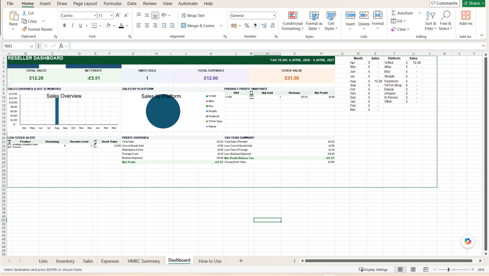Open the Add-ins pane
This screenshot has width=489, height=276.
(465, 18)
